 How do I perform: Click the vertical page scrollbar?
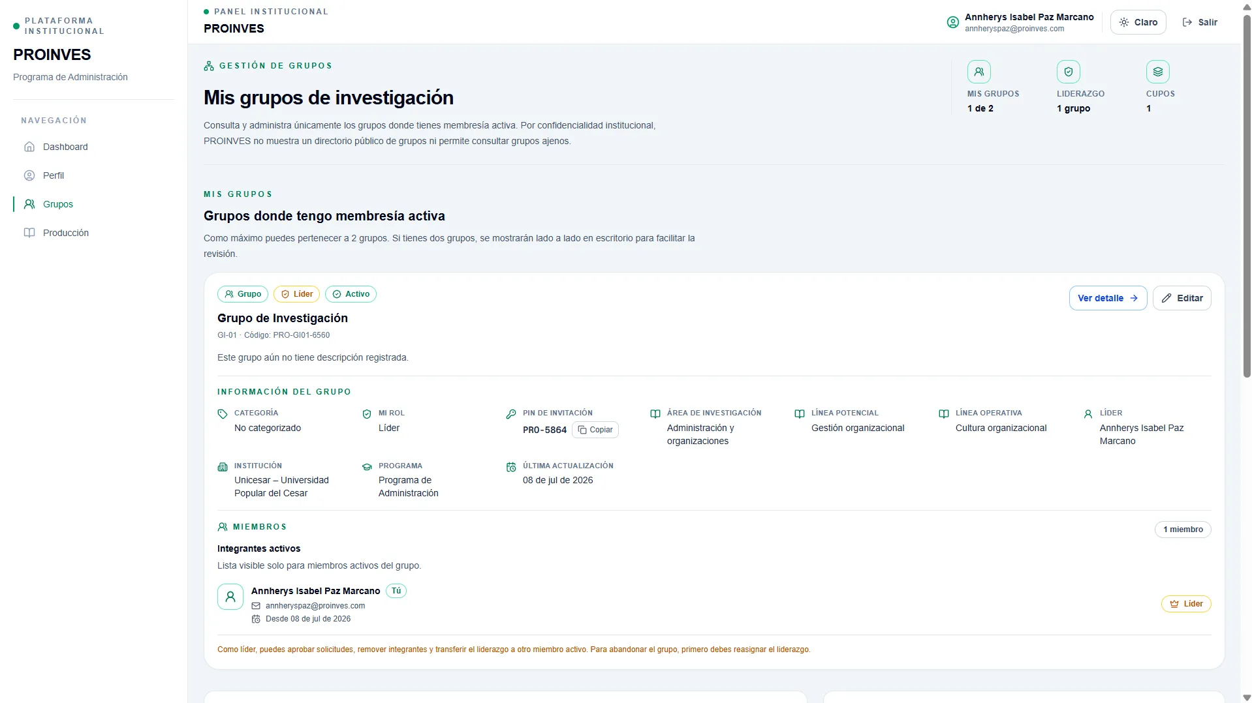1246,196
